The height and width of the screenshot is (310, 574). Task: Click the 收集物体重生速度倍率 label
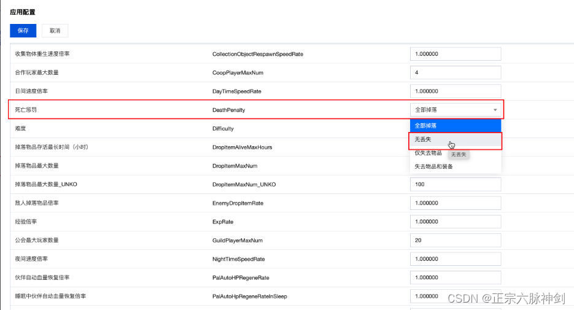(42, 54)
